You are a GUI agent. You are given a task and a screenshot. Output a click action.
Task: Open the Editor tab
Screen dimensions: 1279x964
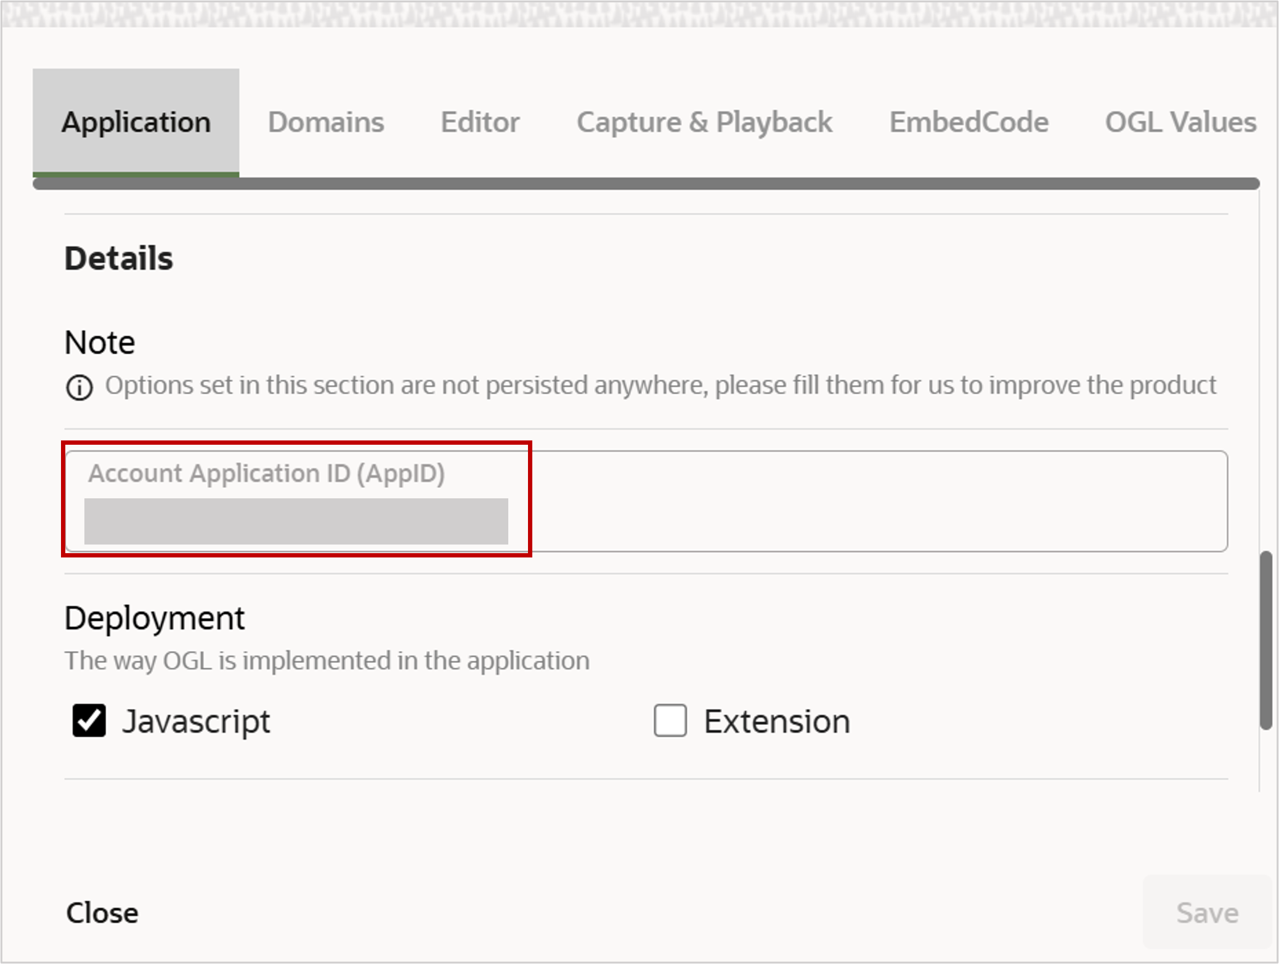tap(480, 122)
